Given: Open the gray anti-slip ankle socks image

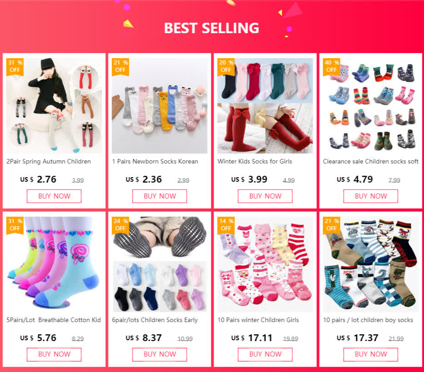Looking at the screenshot, I should pos(160,264).
